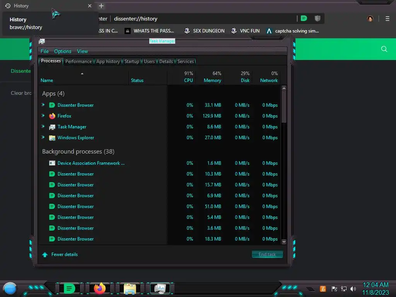396x297 pixels.
Task: Open the VNC FUN bookmark
Action: pos(246,31)
